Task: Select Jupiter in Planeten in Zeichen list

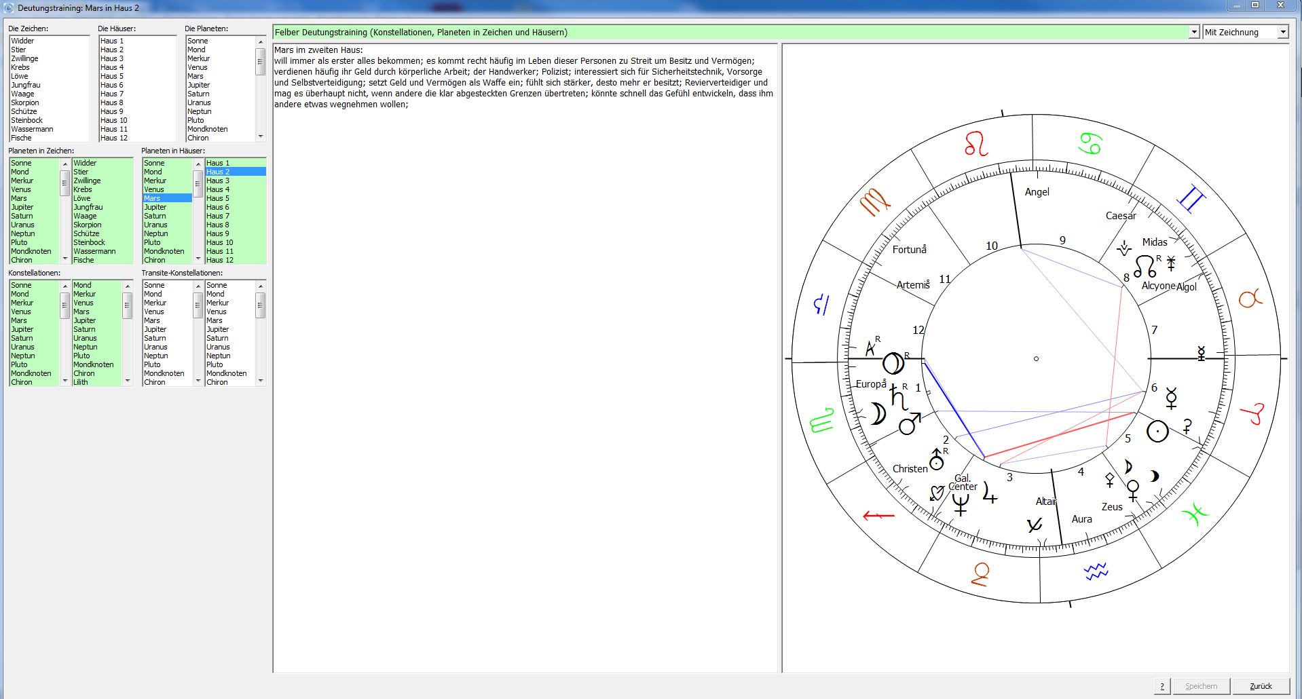Action: [x=35, y=207]
